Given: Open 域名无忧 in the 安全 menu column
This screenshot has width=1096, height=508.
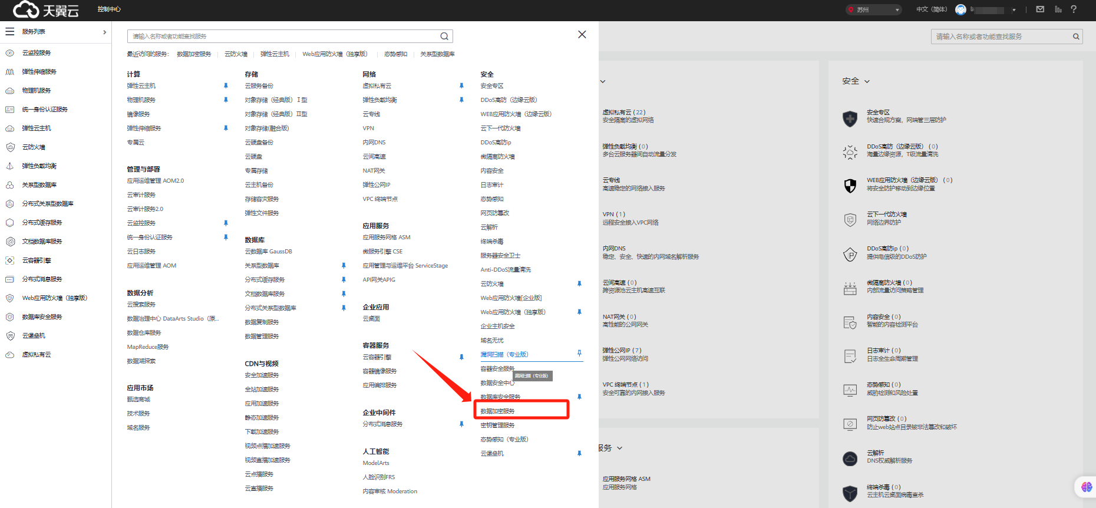Looking at the screenshot, I should pyautogui.click(x=492, y=341).
